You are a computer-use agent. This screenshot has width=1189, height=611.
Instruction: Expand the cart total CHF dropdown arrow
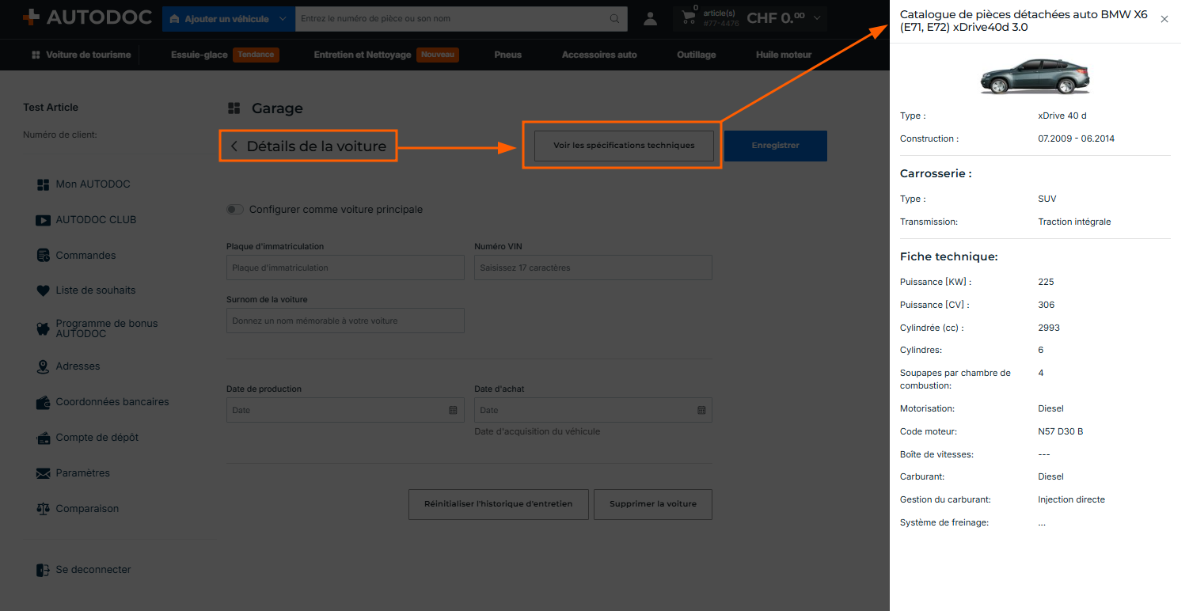817,18
